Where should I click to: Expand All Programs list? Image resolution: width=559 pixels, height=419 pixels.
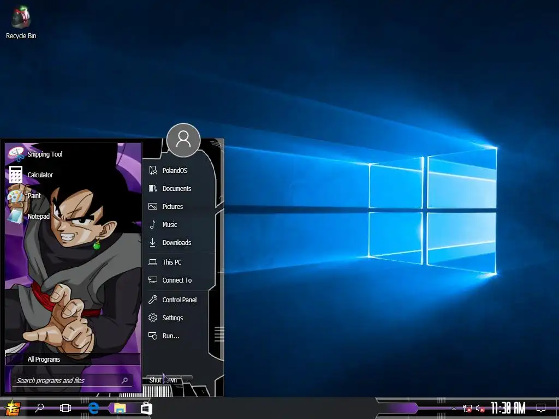tap(73, 359)
